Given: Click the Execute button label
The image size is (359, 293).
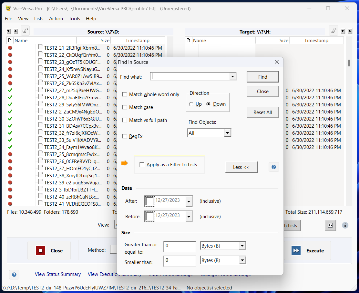Looking at the screenshot, I should 315,251.
